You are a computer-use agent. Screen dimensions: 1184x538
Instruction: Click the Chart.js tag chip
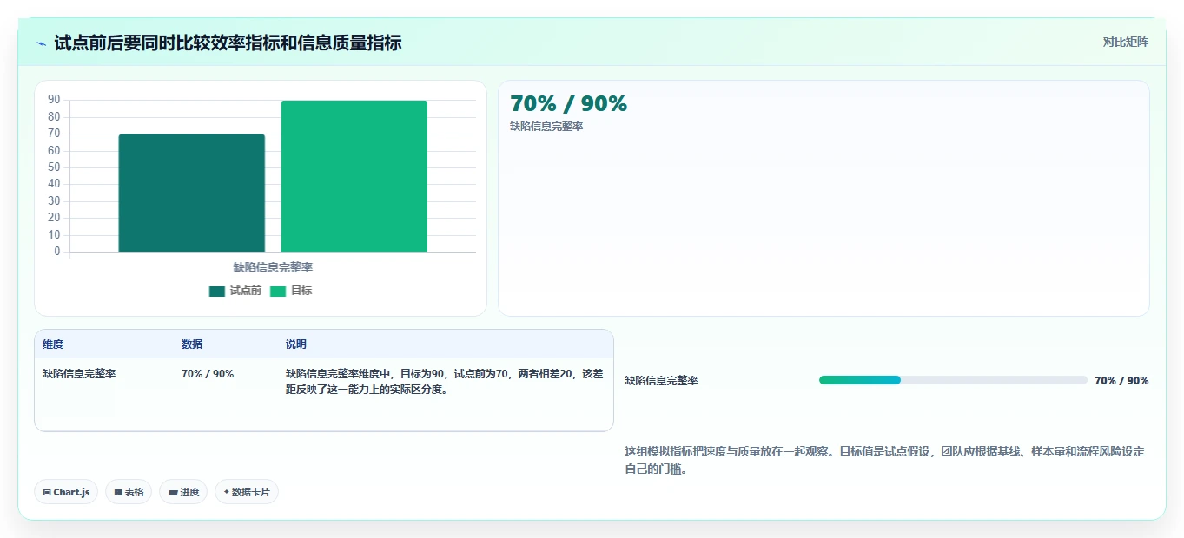tap(66, 492)
